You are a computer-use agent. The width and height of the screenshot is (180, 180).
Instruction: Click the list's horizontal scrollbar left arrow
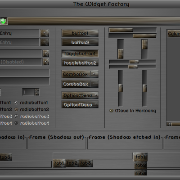(x=169, y=124)
